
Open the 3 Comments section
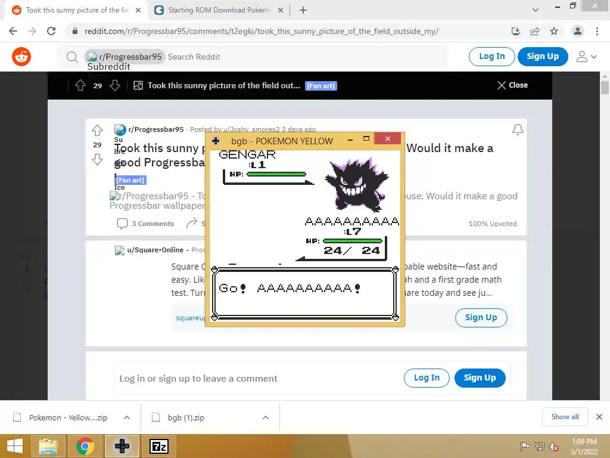[145, 224]
